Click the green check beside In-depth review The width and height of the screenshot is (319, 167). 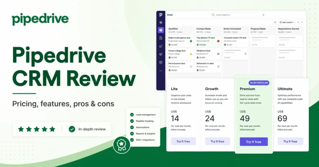pos(72,129)
